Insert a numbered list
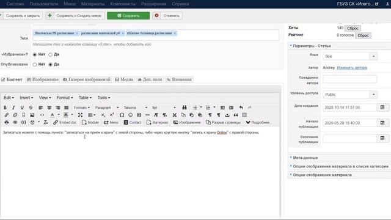This screenshot has width=391, height=220. [208, 108]
